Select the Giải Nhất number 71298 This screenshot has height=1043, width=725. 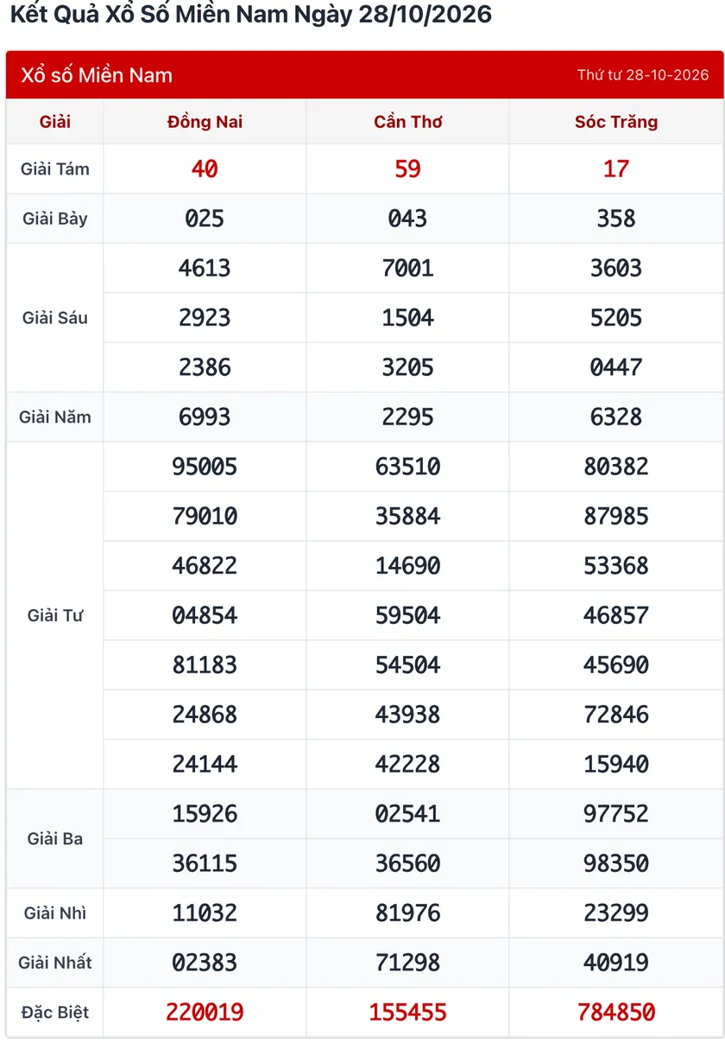point(408,963)
